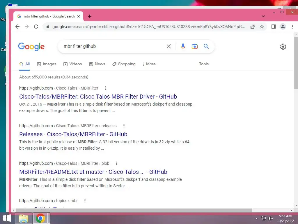Share this page using the share icon
The height and width of the screenshot is (224, 298).
point(253,27)
